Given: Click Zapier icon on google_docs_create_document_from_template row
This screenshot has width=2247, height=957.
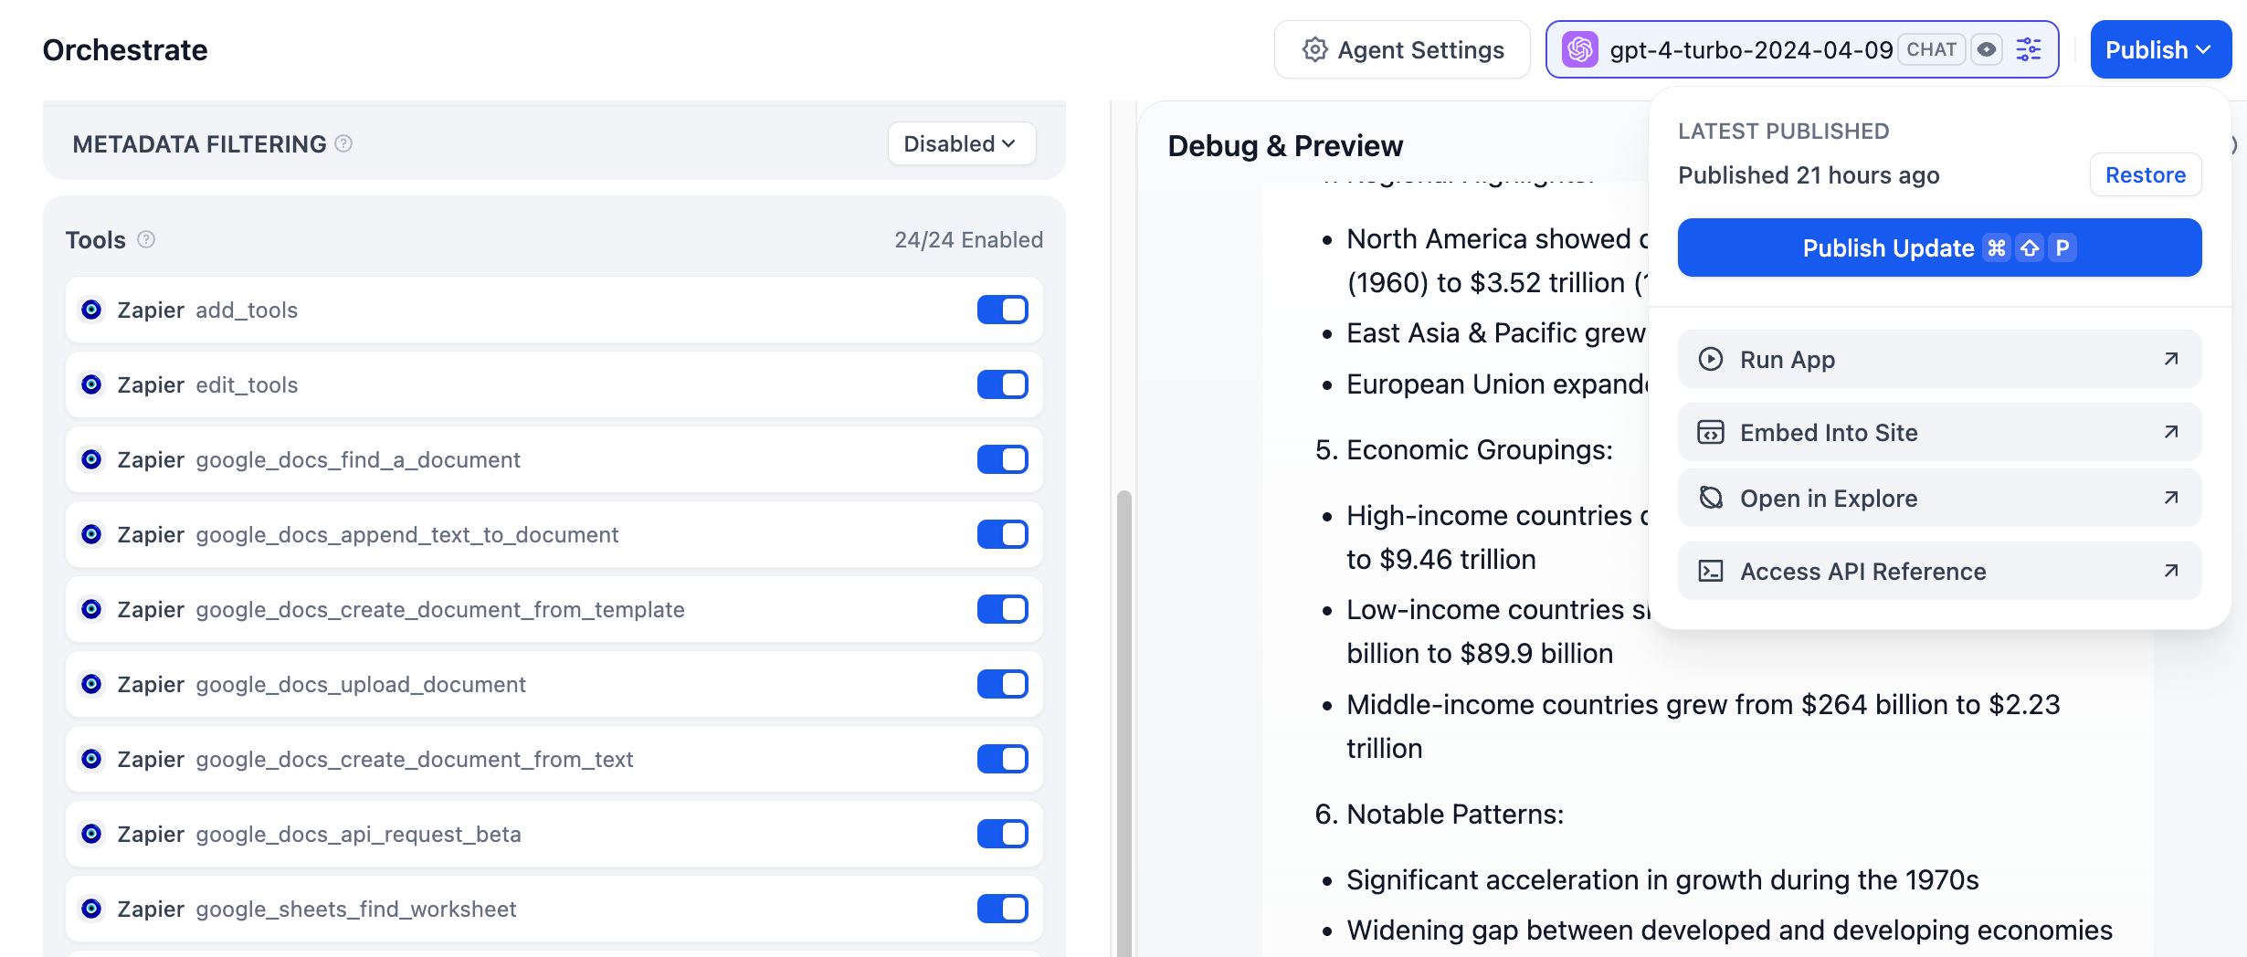Looking at the screenshot, I should click(91, 609).
